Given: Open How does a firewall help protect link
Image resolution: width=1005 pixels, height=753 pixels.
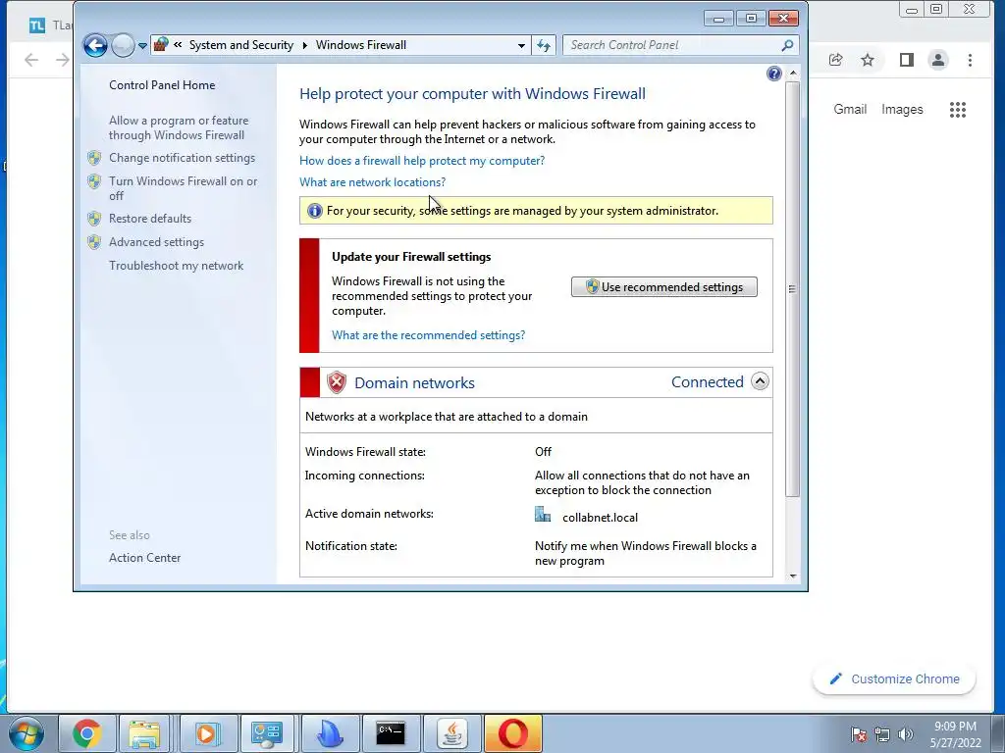Looking at the screenshot, I should point(422,161).
